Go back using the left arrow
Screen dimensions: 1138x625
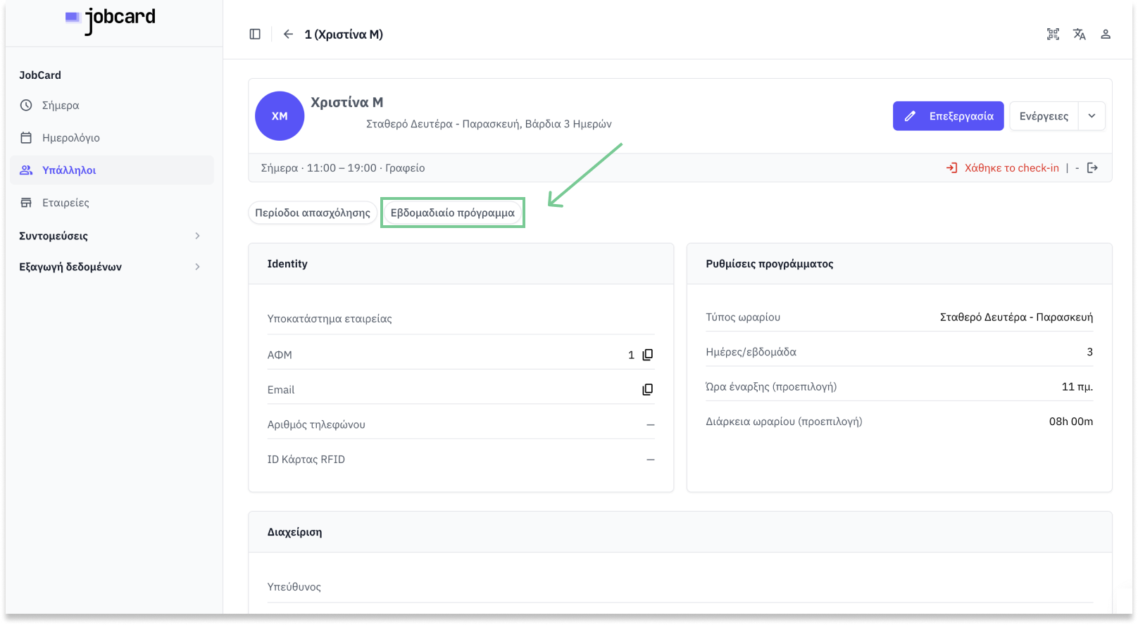pos(288,34)
